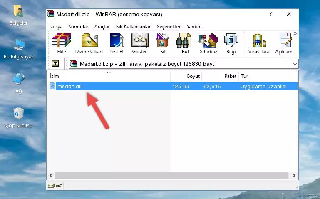
Task: Select the Bu Bilgisayar desktop icon
Action: (19, 49)
